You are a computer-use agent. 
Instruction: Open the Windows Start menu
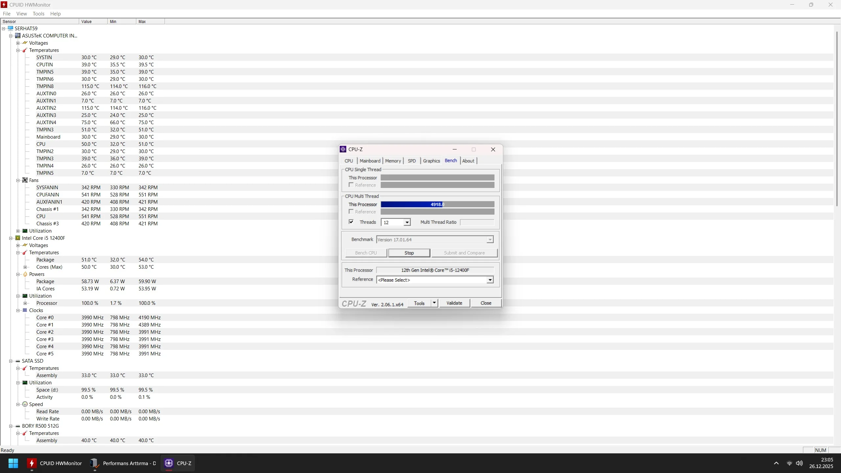pyautogui.click(x=13, y=463)
